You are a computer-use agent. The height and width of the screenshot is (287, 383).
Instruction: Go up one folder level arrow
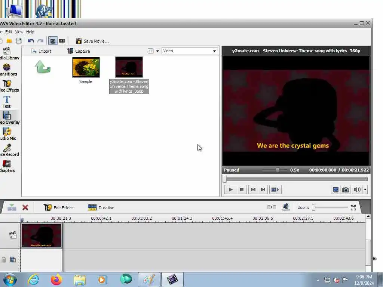click(x=43, y=67)
